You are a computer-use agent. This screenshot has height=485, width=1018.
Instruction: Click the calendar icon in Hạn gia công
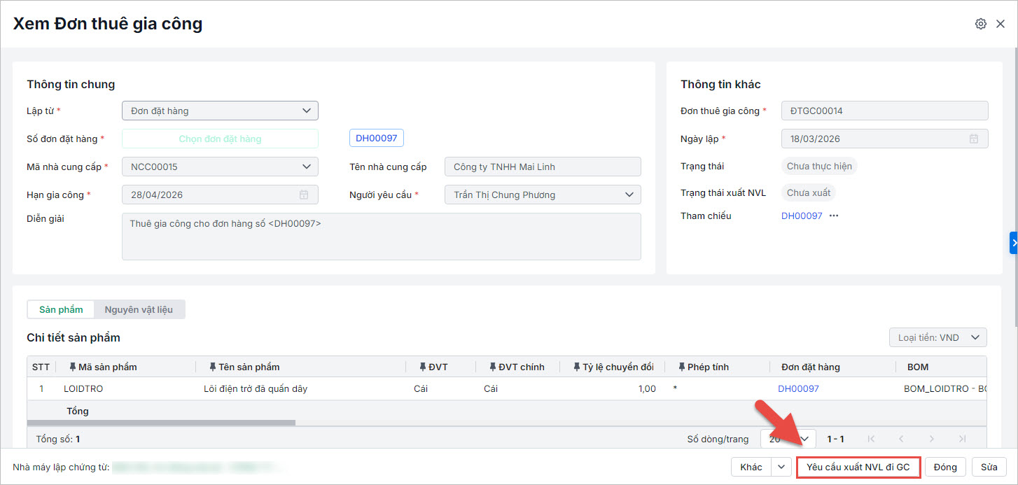point(304,195)
